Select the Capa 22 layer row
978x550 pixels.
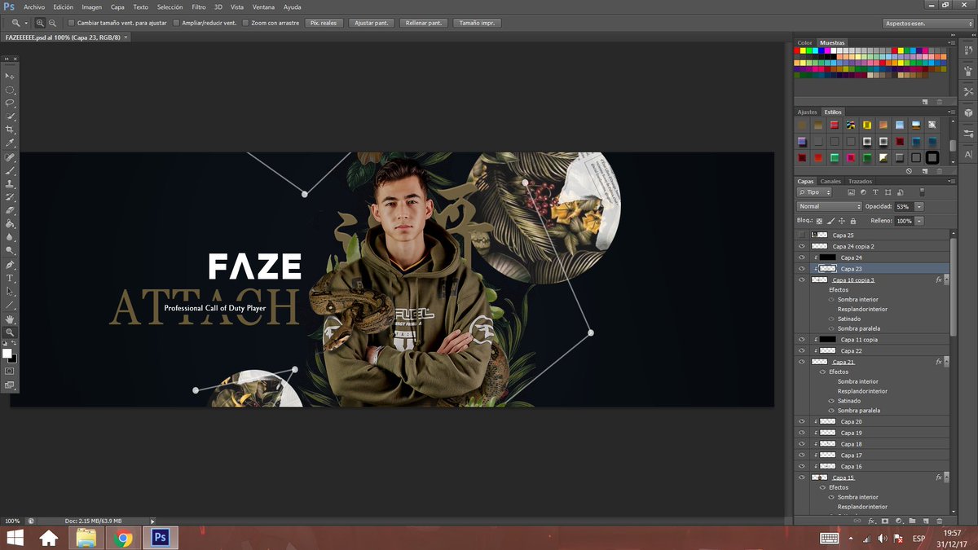(872, 350)
